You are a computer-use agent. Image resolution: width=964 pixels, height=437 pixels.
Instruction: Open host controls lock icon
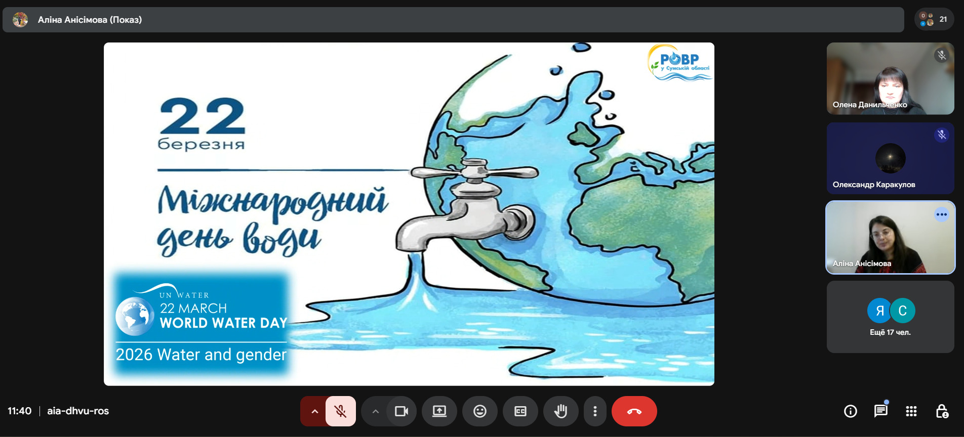tap(941, 411)
